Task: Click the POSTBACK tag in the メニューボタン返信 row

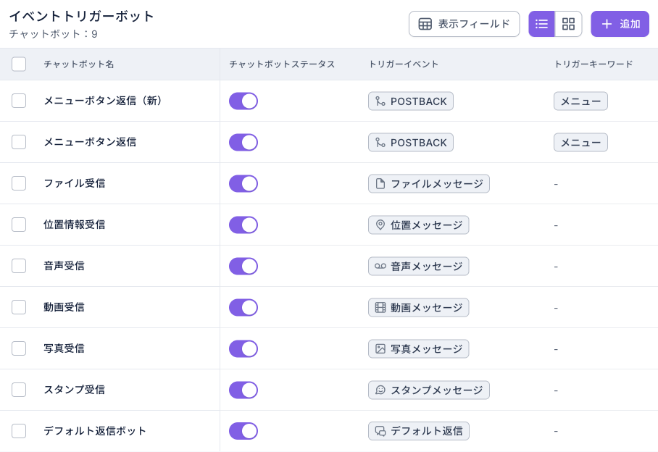Action: click(411, 143)
